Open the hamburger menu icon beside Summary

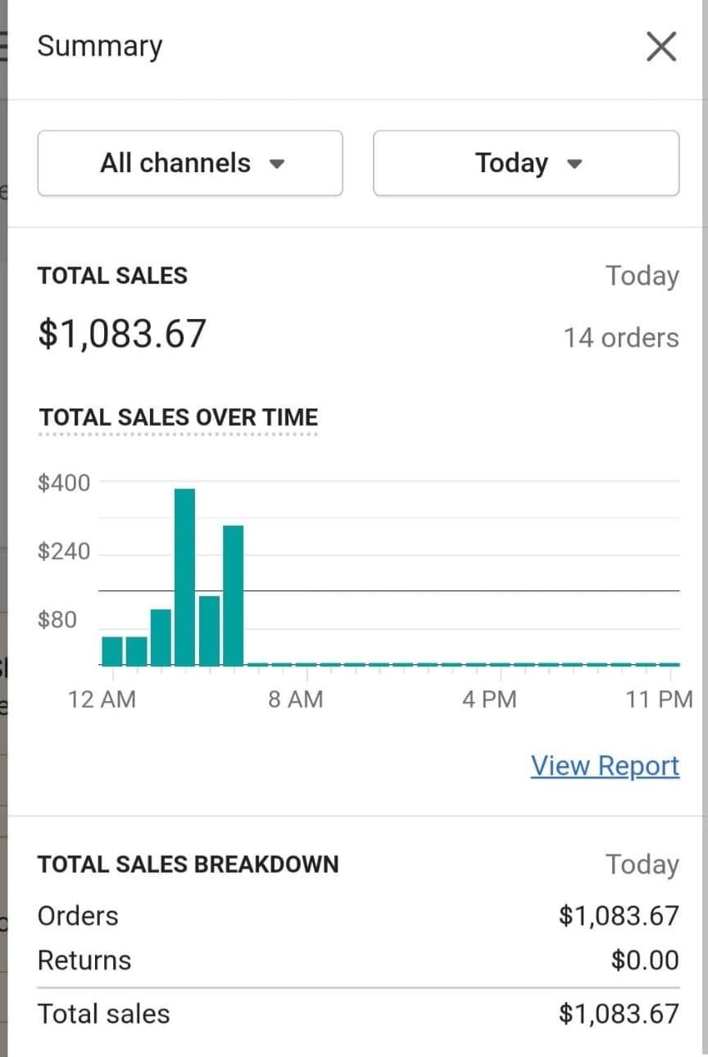tap(3, 47)
